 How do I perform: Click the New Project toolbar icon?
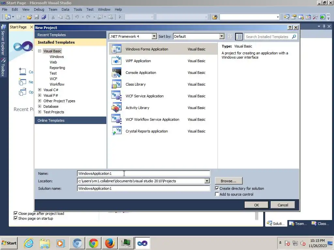point(8,17)
